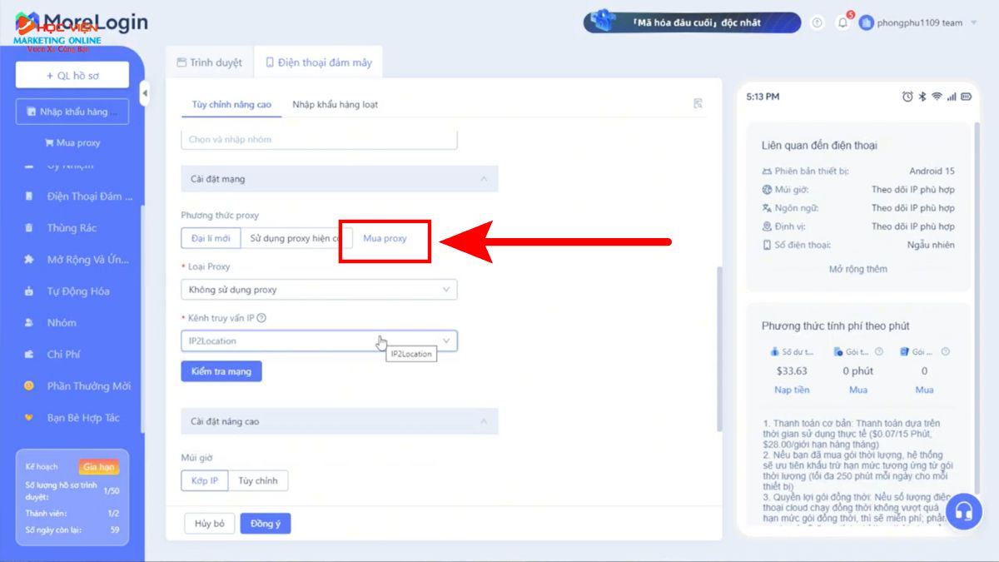Image resolution: width=999 pixels, height=562 pixels.
Task: Switch to Nhập khẩu hàng loạt tab
Action: (x=335, y=105)
